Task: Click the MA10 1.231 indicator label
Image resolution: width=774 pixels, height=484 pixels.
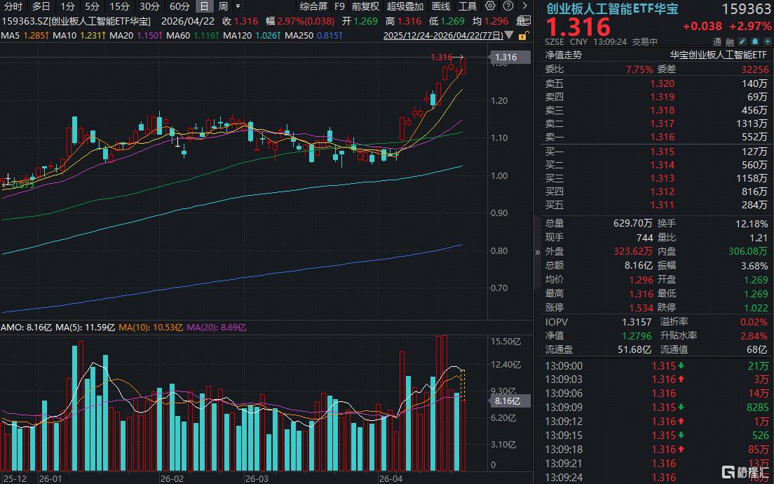Action: [x=79, y=36]
